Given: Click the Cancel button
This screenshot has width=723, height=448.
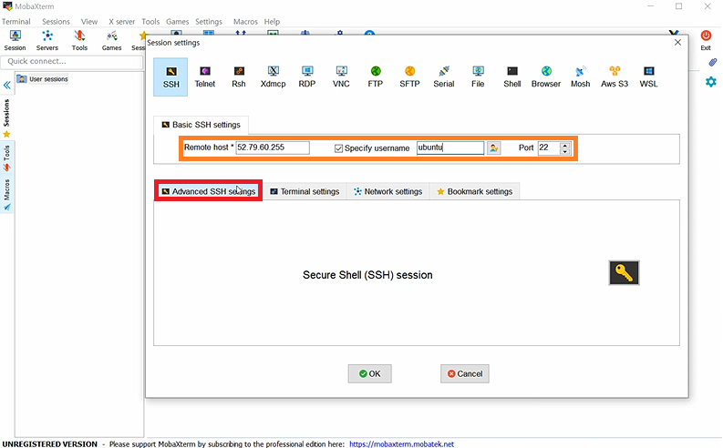Looking at the screenshot, I should 465,374.
